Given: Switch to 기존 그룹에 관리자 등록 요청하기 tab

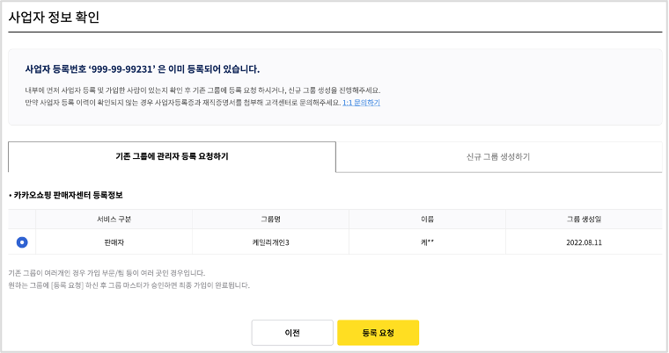Looking at the screenshot, I should [172, 156].
